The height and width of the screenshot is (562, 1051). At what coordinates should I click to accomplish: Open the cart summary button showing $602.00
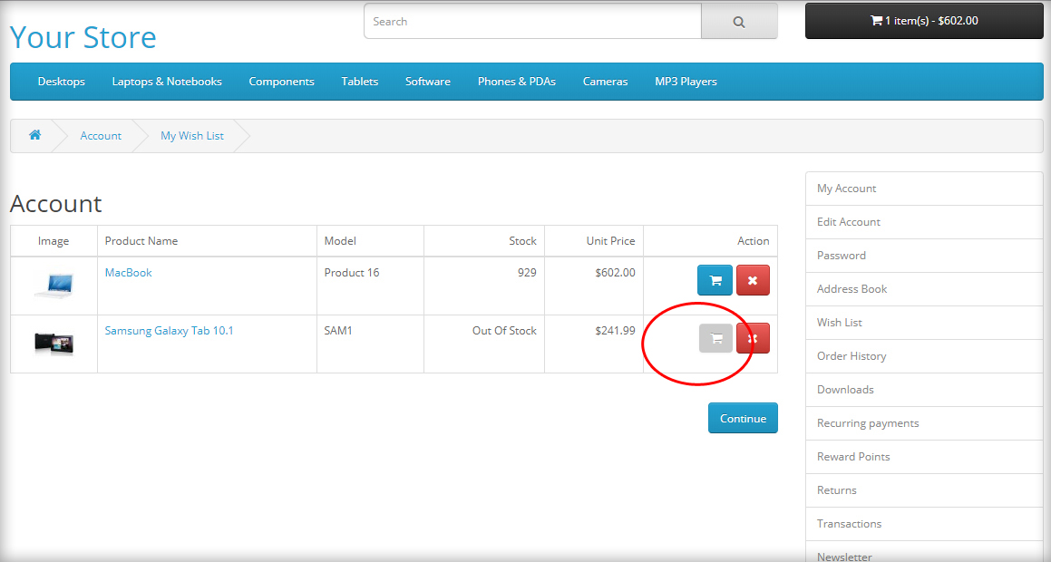pos(924,21)
